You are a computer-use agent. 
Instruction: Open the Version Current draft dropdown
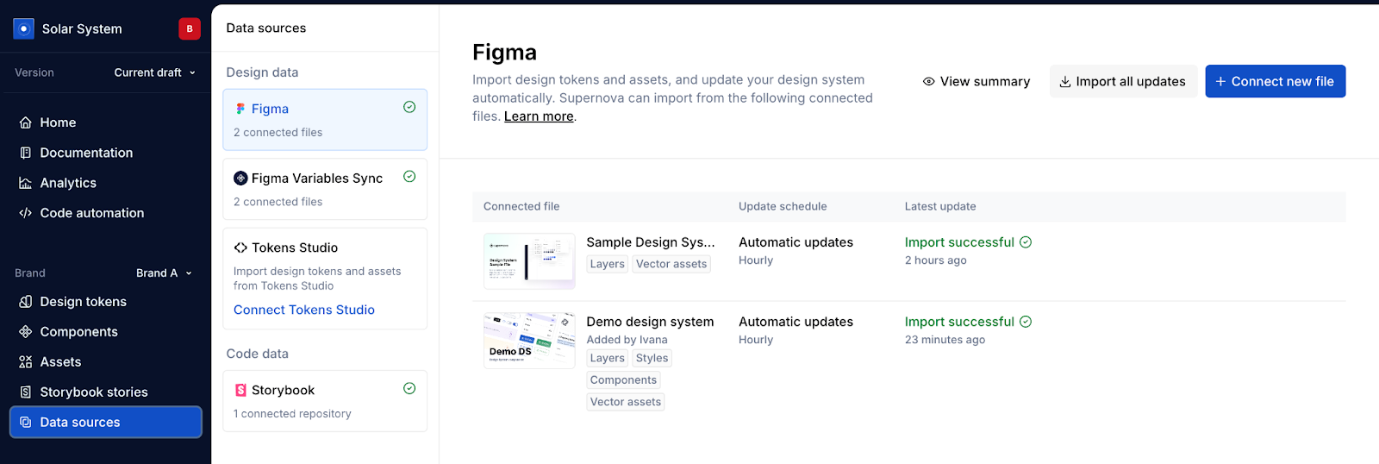(x=155, y=72)
